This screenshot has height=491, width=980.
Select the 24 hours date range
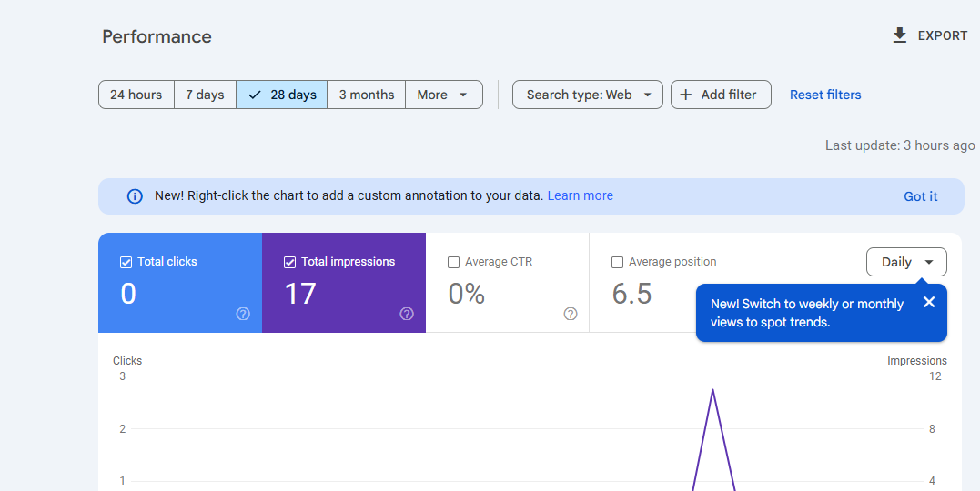(x=136, y=95)
